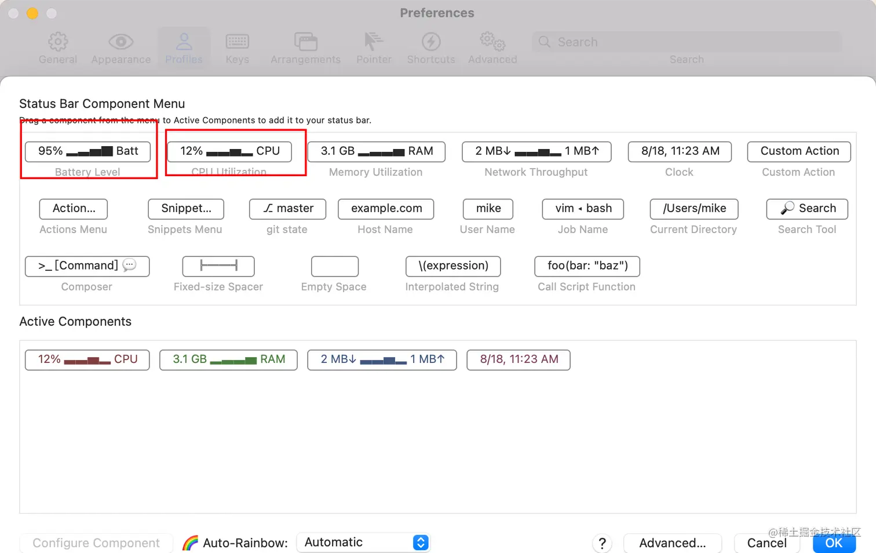
Task: Select the Composer component
Action: click(87, 266)
